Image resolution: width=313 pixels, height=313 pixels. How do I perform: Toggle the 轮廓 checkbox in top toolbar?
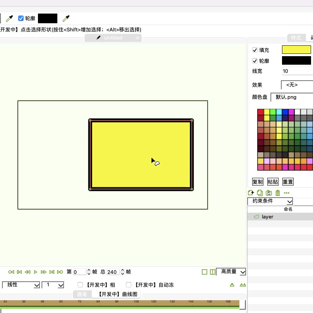(21, 18)
